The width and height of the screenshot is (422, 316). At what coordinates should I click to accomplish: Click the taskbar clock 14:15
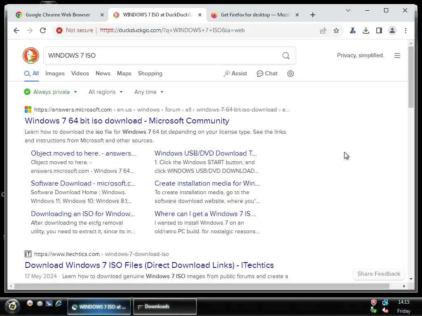point(404,302)
